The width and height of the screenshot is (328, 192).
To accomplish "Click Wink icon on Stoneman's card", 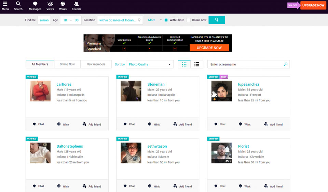I will (x=150, y=124).
